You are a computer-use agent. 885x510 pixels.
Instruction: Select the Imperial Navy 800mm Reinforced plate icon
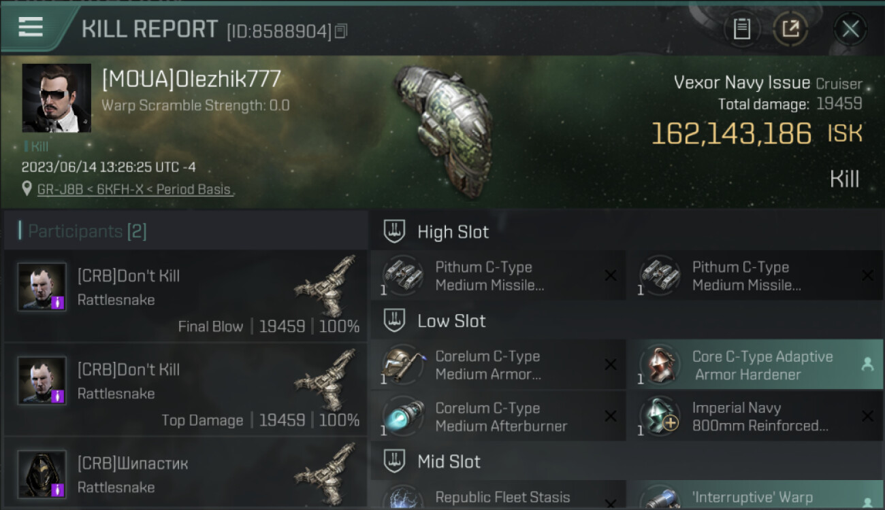click(x=660, y=416)
